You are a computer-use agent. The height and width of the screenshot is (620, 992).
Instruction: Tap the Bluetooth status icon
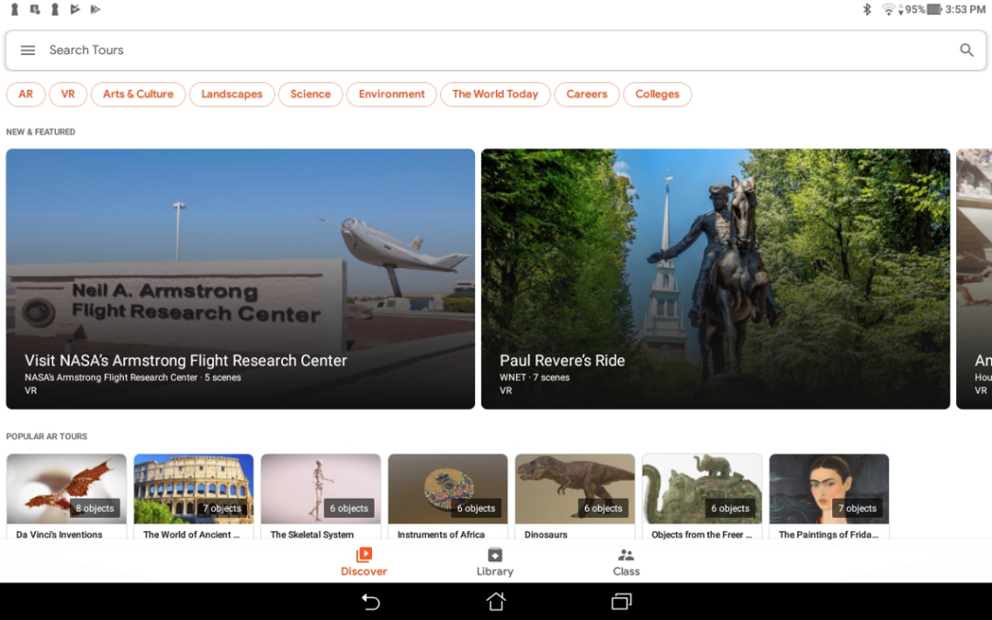866,9
